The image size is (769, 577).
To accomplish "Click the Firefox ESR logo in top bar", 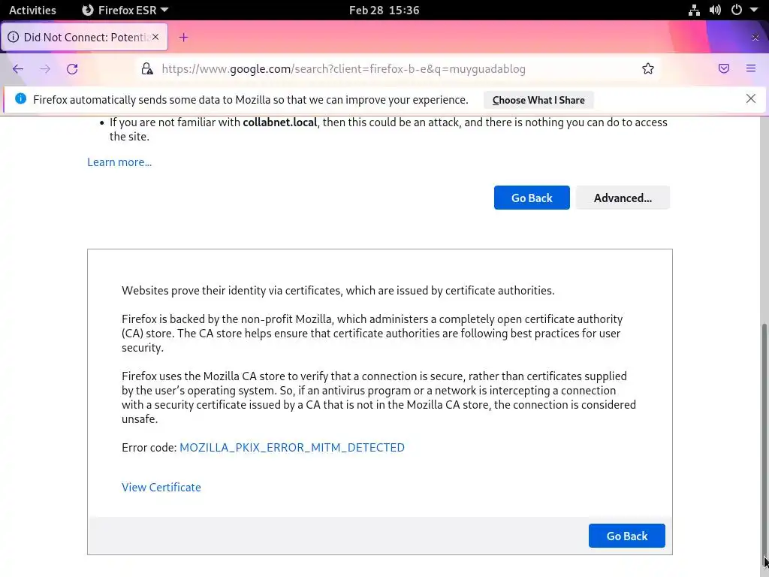I will click(88, 10).
